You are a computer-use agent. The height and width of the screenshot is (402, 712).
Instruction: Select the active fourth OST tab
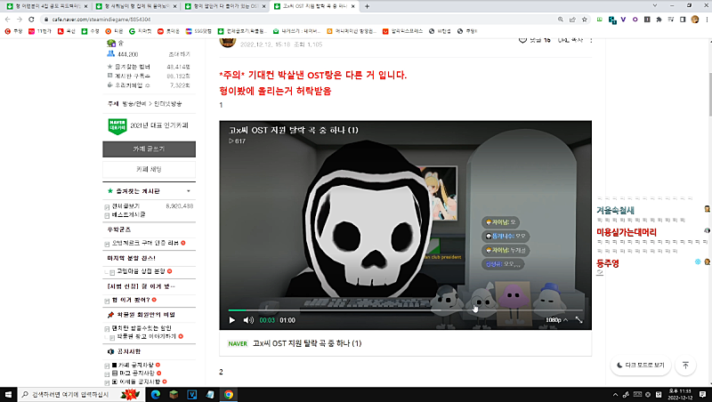tap(314, 6)
